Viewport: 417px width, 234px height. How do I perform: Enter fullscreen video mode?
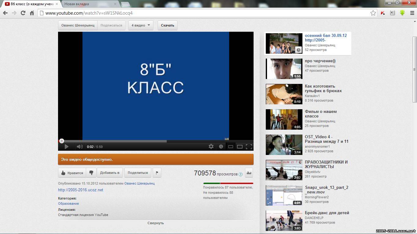[x=249, y=147]
